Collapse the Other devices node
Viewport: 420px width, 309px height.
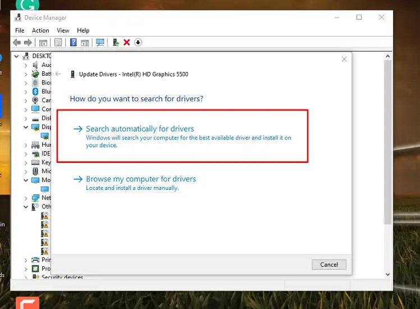[26, 207]
